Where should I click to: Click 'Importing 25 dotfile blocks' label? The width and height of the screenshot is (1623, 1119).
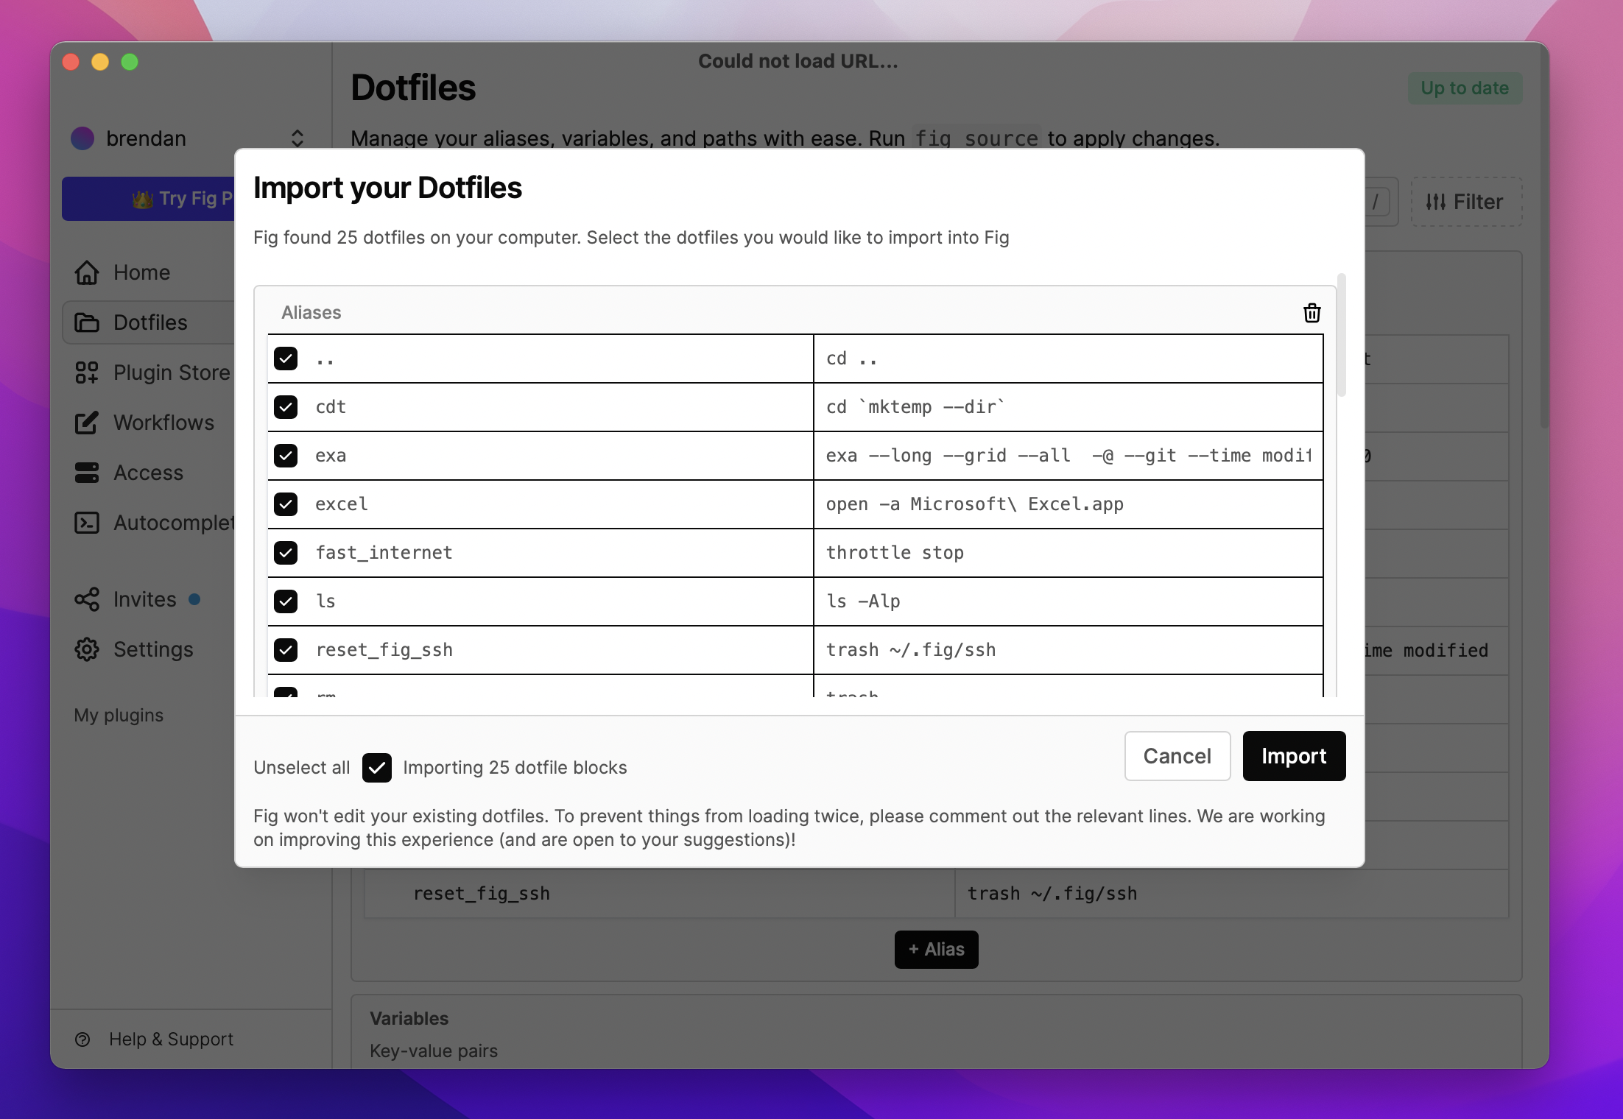pyautogui.click(x=515, y=768)
